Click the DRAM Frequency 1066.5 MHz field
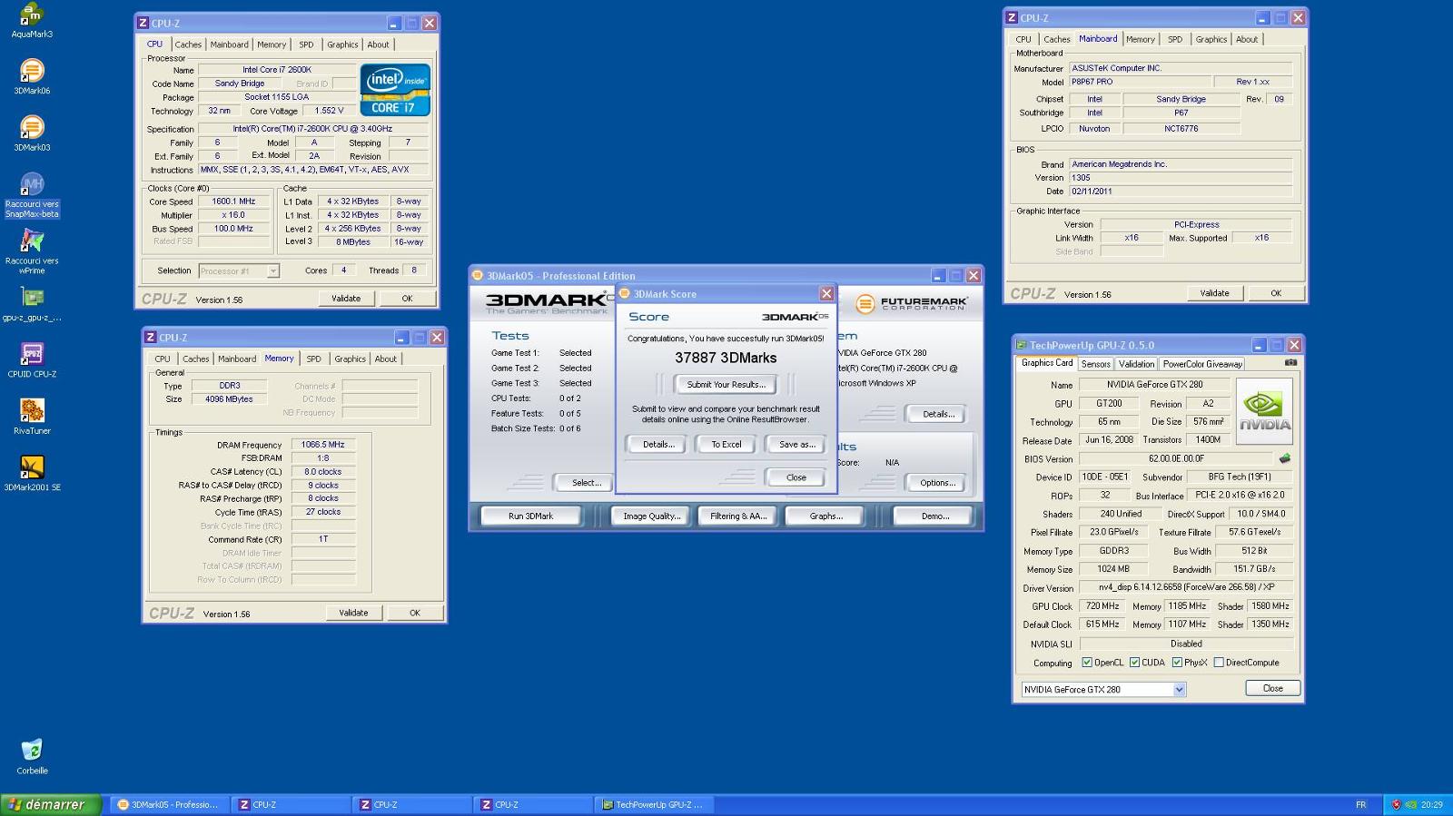Viewport: 1453px width, 816px height. [322, 445]
